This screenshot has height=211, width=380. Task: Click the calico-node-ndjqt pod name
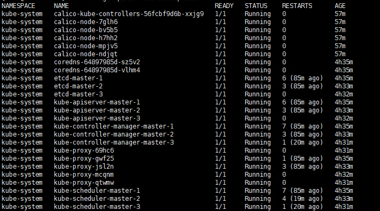(86, 54)
